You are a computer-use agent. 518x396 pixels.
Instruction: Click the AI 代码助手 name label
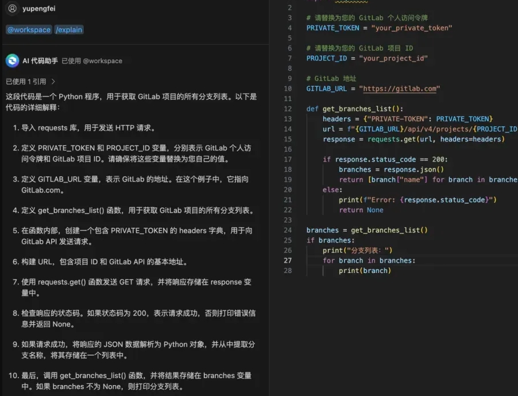tap(40, 60)
